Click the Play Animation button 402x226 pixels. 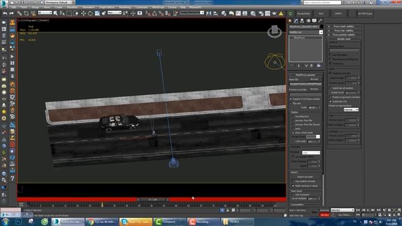tap(368, 210)
